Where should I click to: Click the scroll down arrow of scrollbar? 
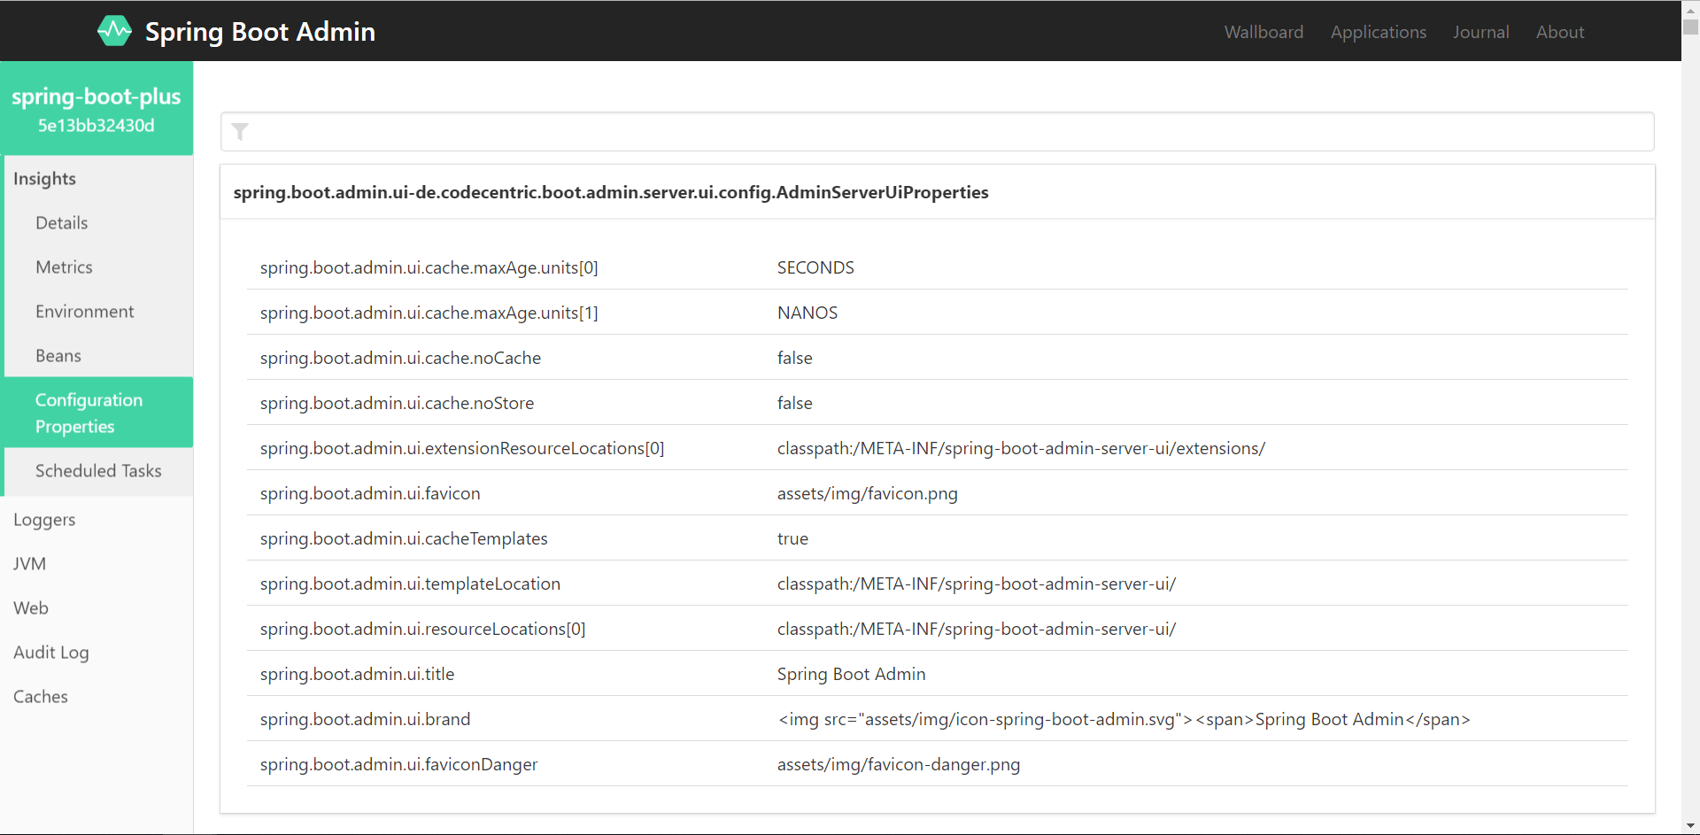click(1690, 827)
